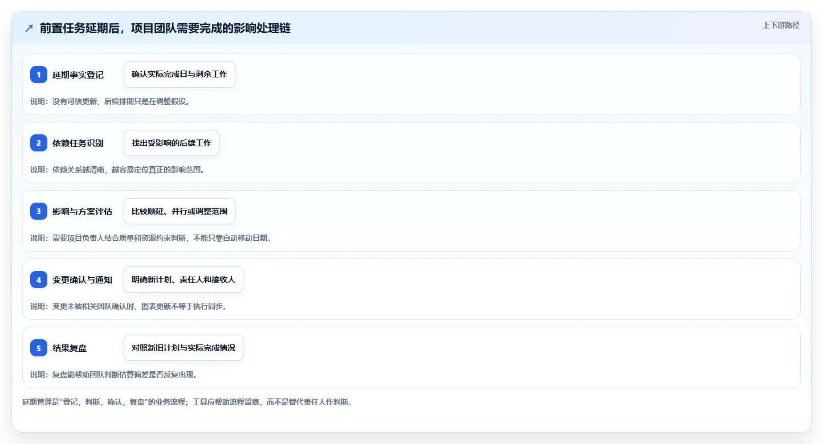Viewport: 823px width, 444px height.
Task: Select the 影响与方案评估 step title
Action: point(82,212)
